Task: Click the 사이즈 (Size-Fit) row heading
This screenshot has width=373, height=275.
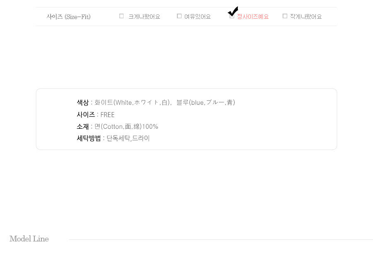Action: [68, 17]
